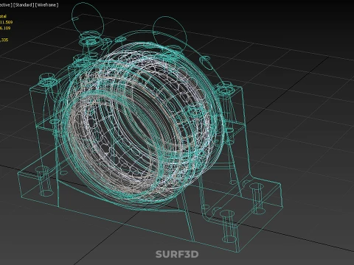Screen dimensions: 354x265
Task: Select the top-left housing cap bolt
Action: 47,81
